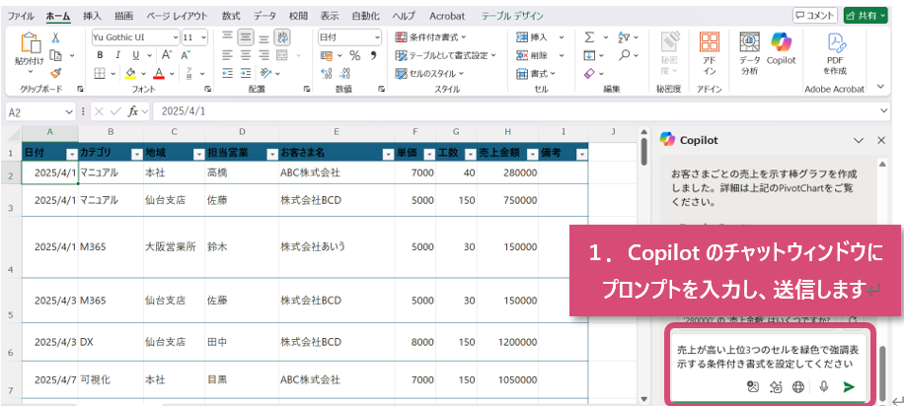Click PDFを作成 Adobe button

click(x=835, y=53)
